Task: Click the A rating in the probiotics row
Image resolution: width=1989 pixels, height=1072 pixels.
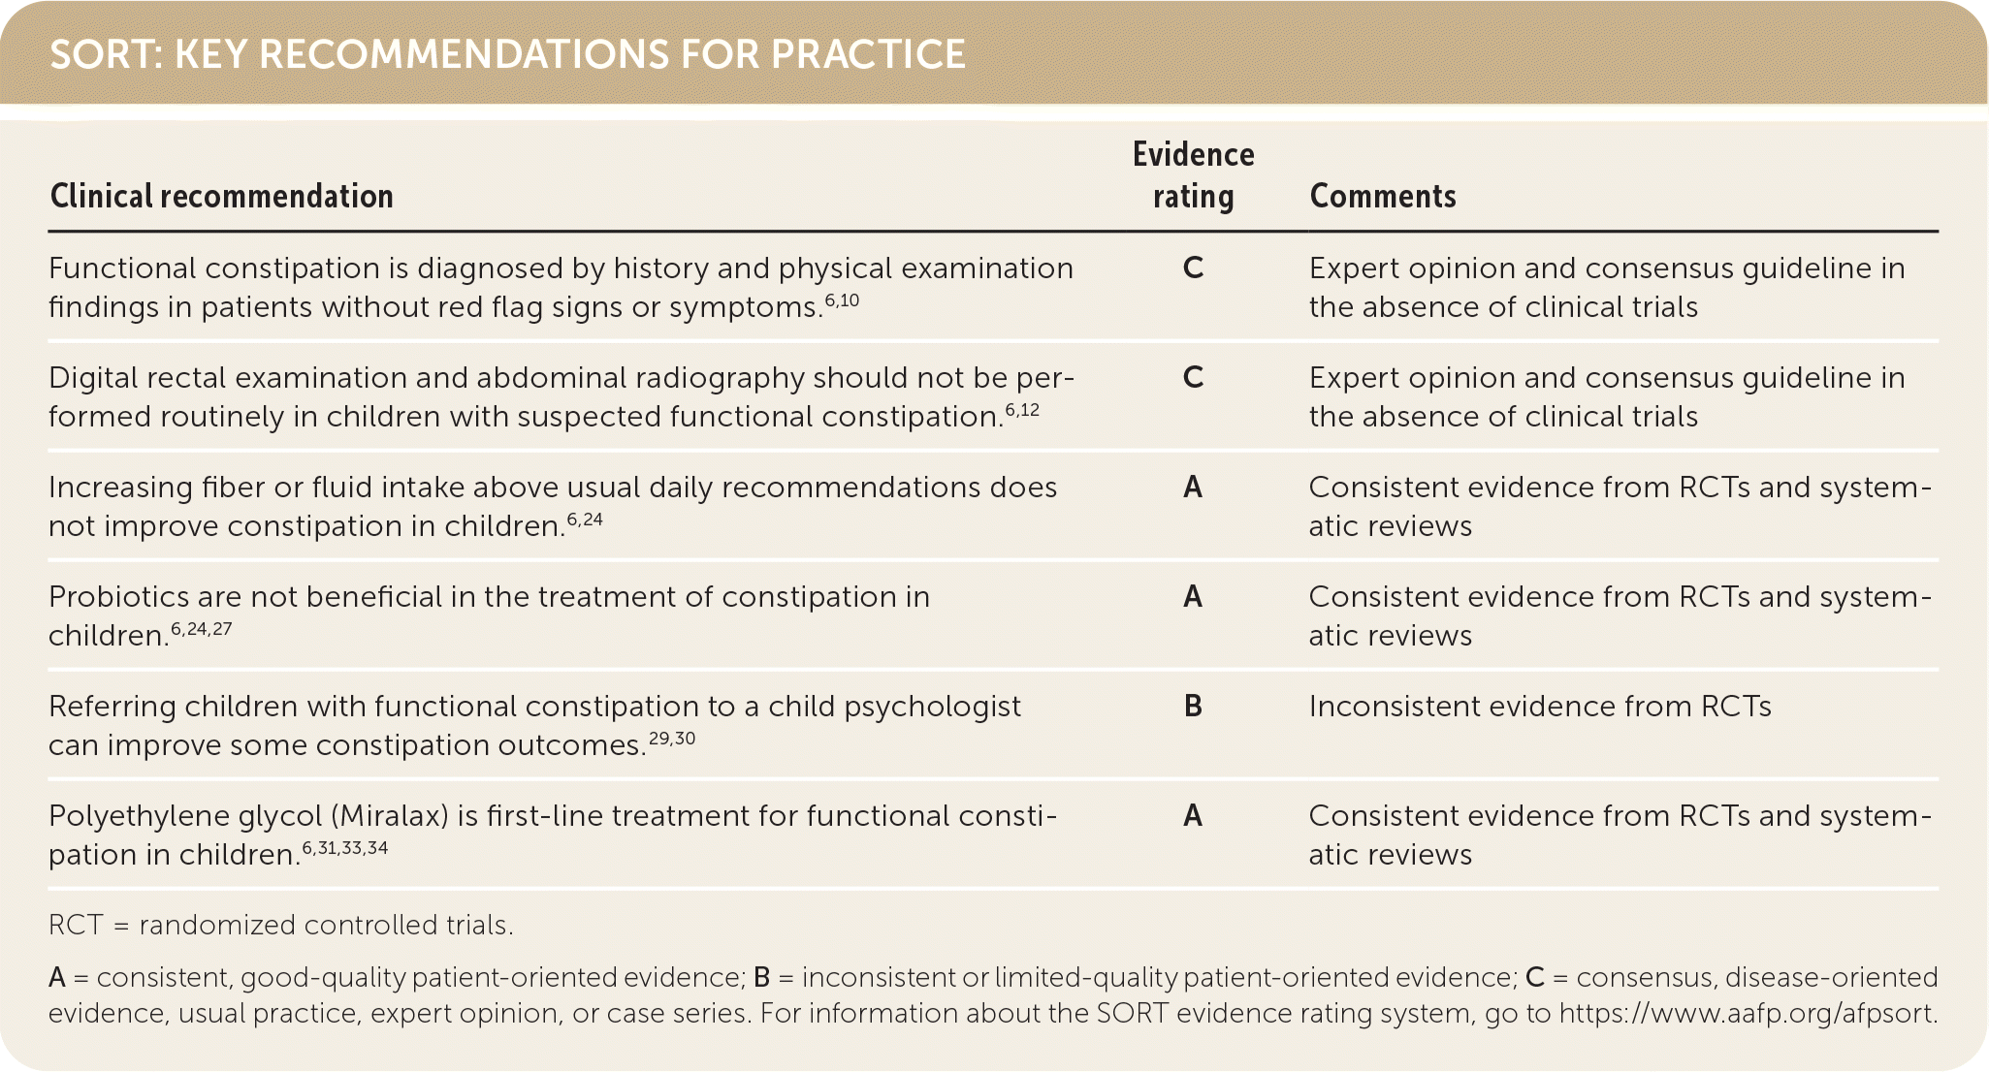Action: 1193,597
